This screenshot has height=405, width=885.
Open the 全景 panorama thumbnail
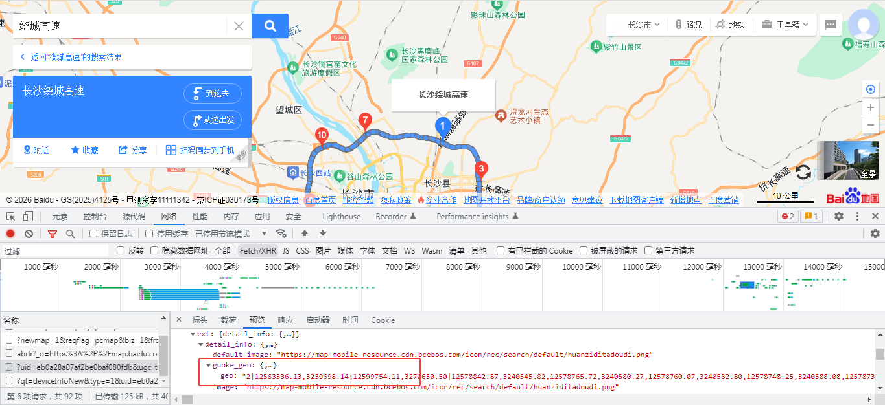click(x=848, y=160)
